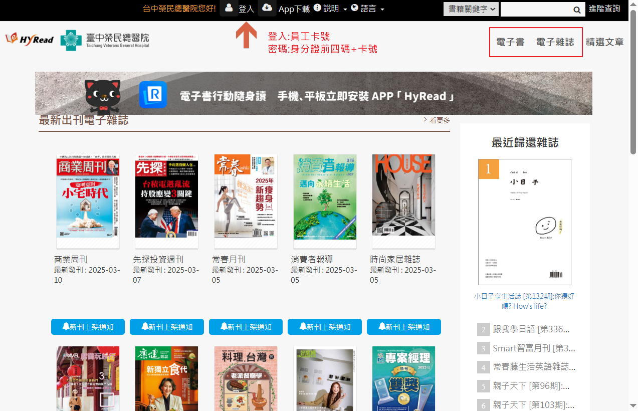Click the keyword search input field
The width and height of the screenshot is (638, 411).
click(x=536, y=10)
